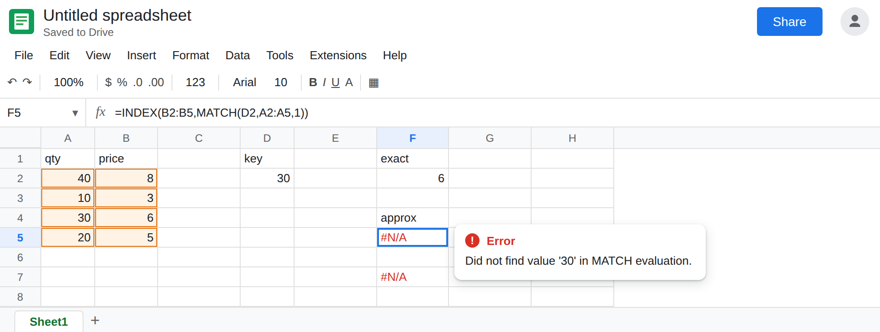This screenshot has width=880, height=332.
Task: Open the Extensions menu
Action: 338,55
